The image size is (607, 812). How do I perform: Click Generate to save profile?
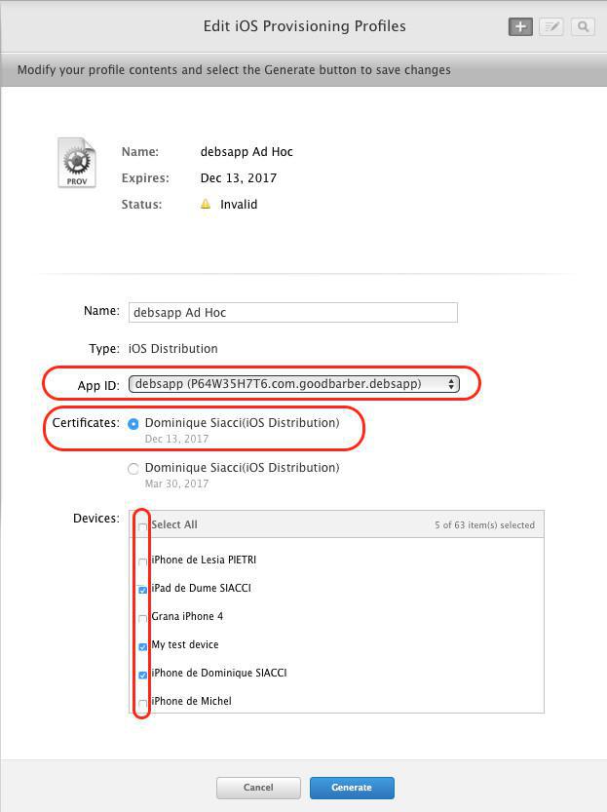click(352, 788)
